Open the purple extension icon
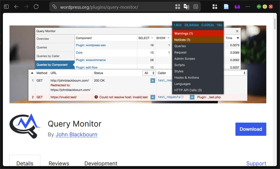The width and height of the screenshot is (280, 169). coord(237,7)
